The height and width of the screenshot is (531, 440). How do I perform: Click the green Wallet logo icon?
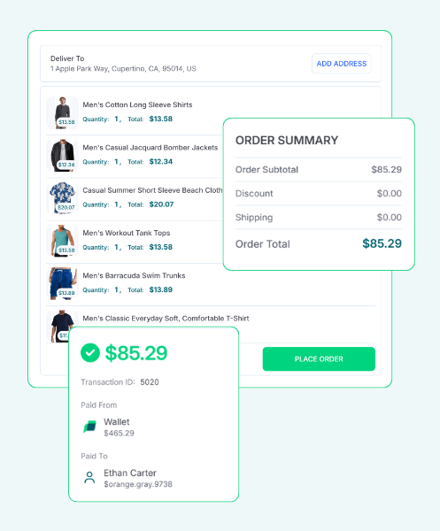(89, 427)
